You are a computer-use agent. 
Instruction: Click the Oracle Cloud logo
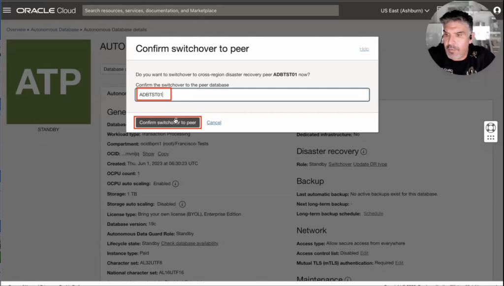46,10
